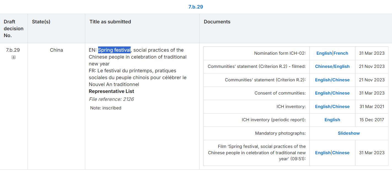
Task: Click the highlighted 'Spring festival' text
Action: (x=114, y=50)
